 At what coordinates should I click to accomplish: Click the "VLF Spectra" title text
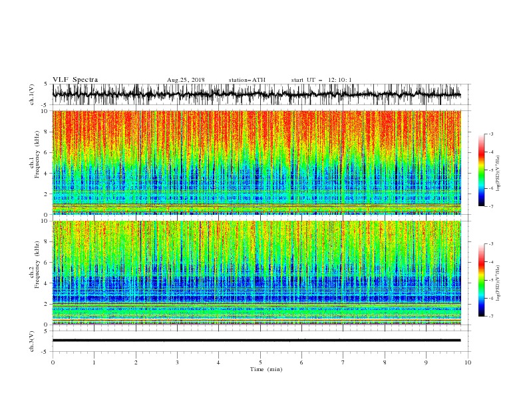pos(75,80)
